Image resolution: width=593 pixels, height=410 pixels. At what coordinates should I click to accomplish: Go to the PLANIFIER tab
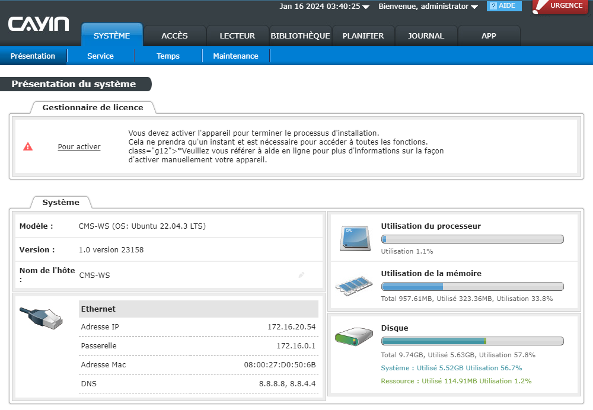[x=363, y=36]
